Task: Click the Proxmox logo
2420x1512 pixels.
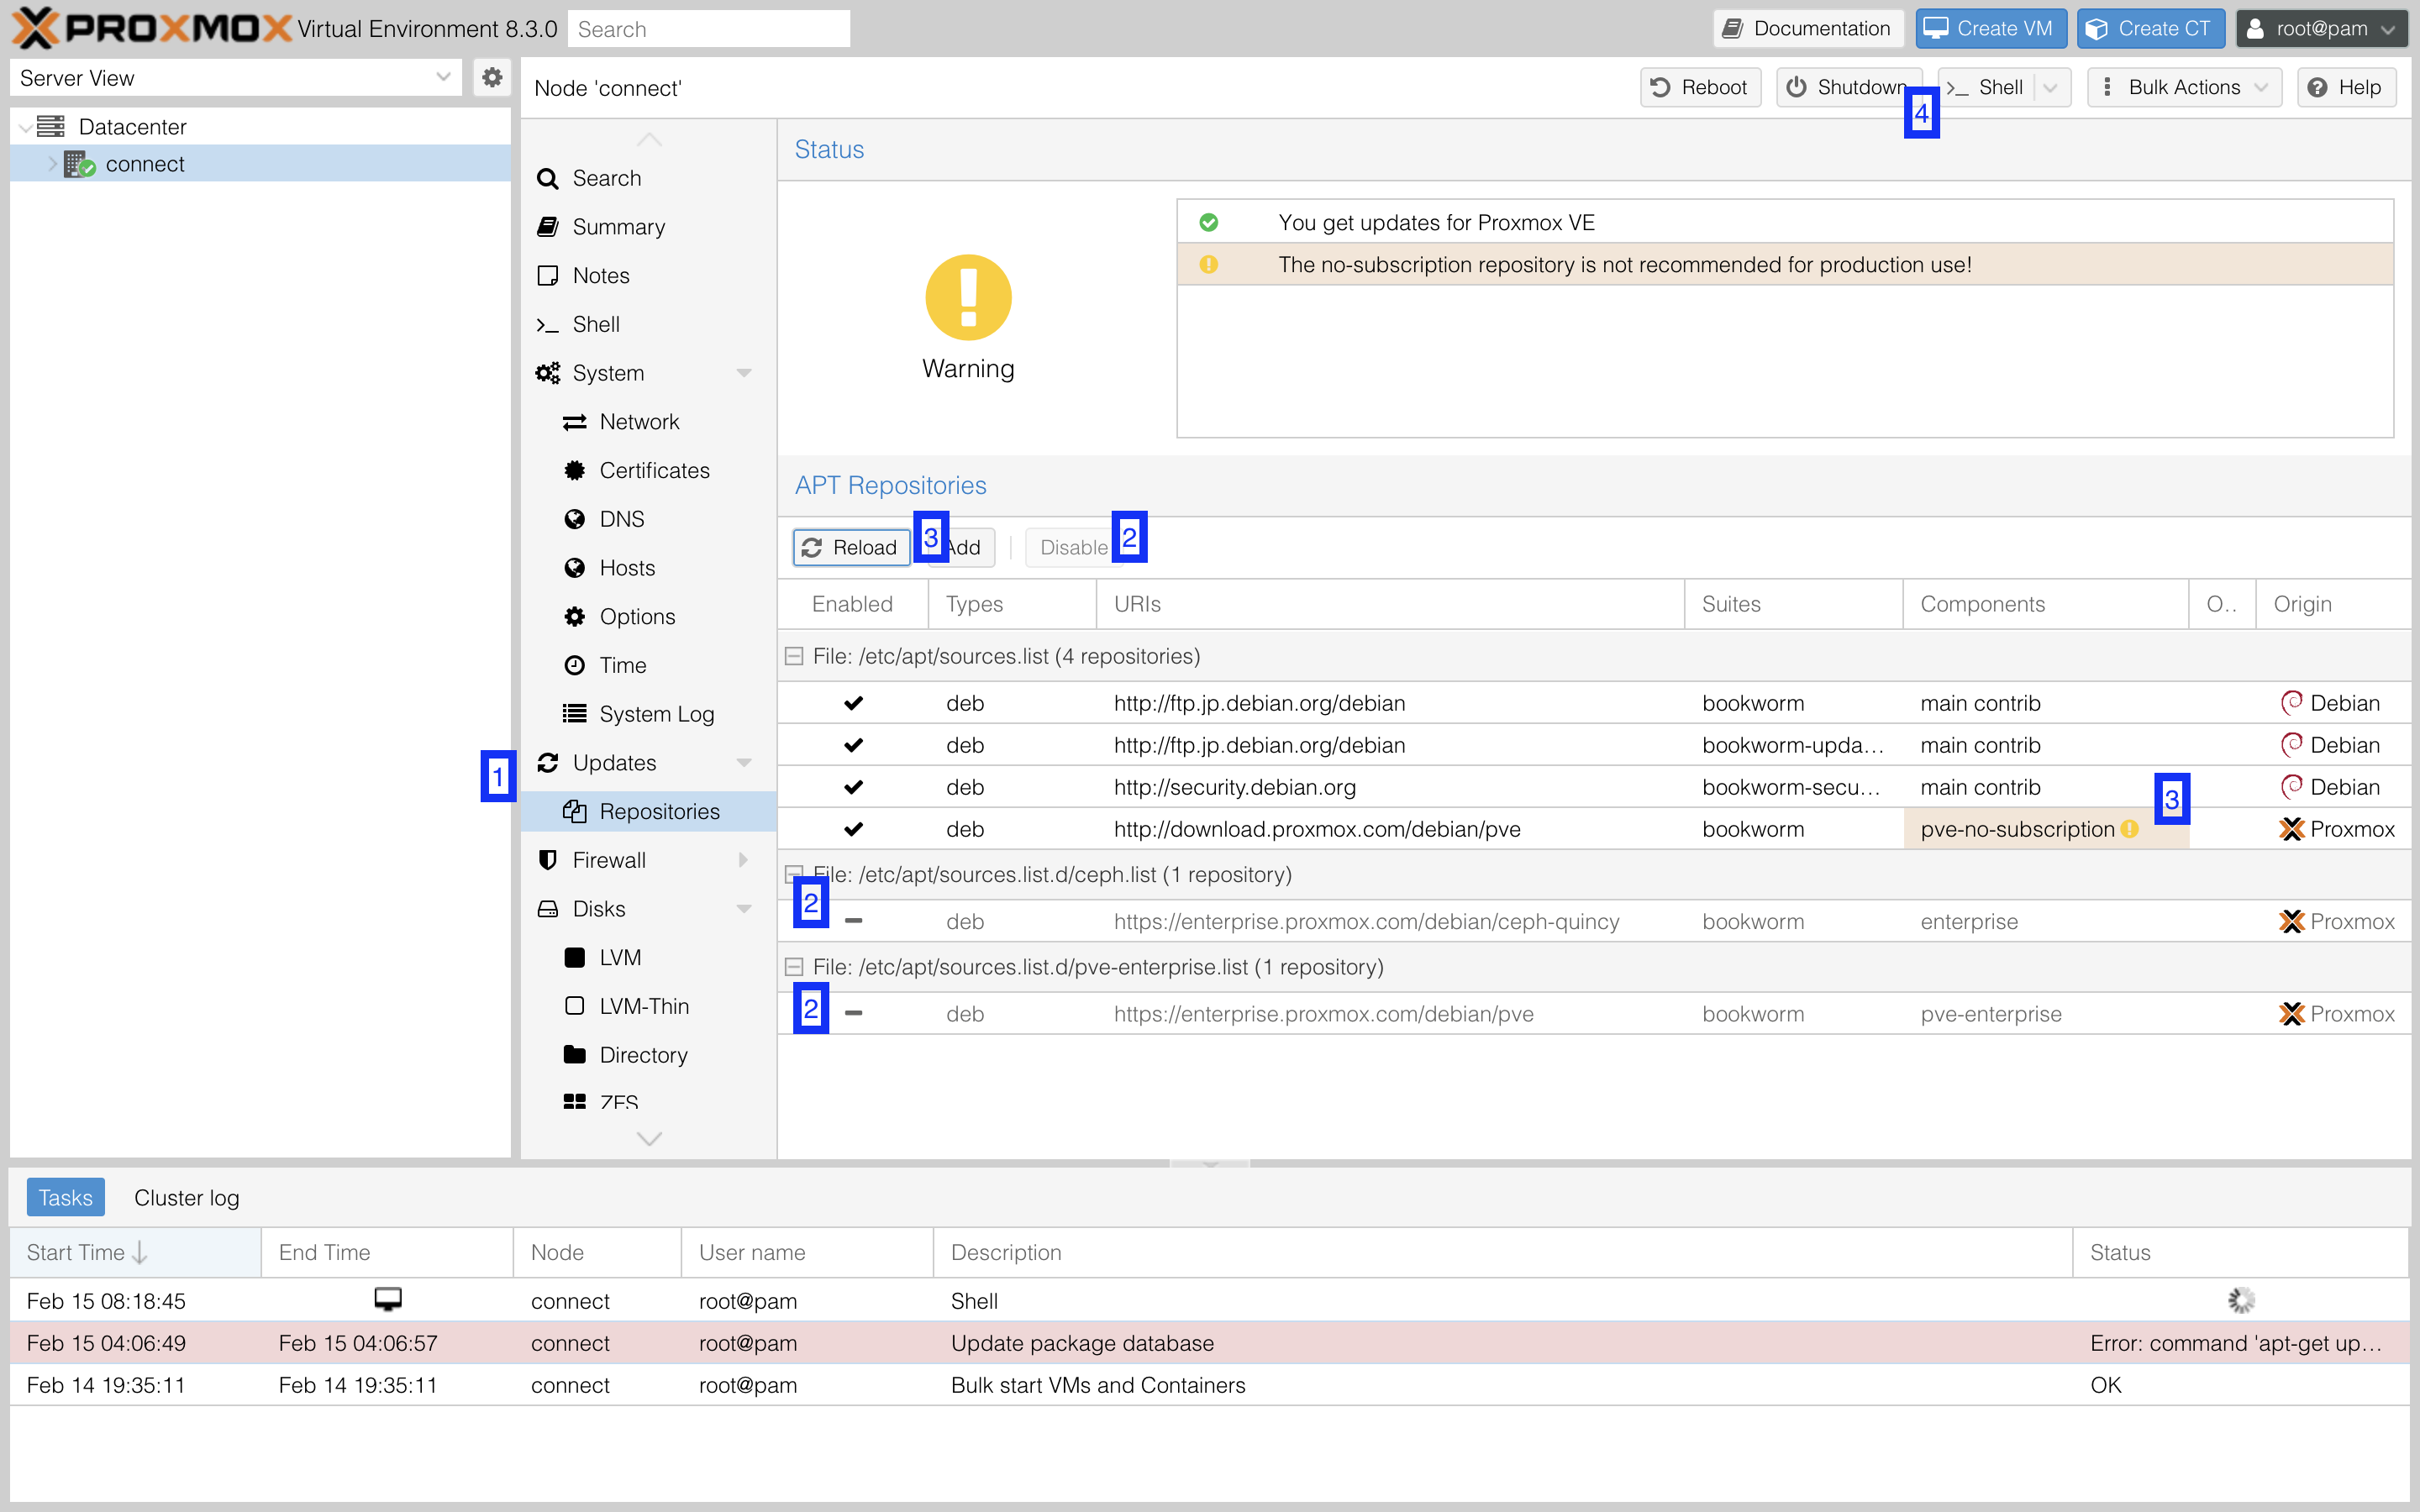Action: (x=150, y=28)
